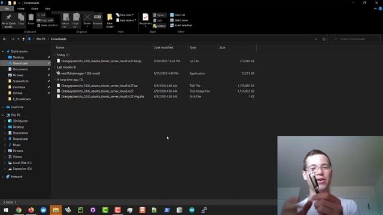Expand the OneDrive tree node
The width and height of the screenshot is (383, 215).
click(3, 107)
